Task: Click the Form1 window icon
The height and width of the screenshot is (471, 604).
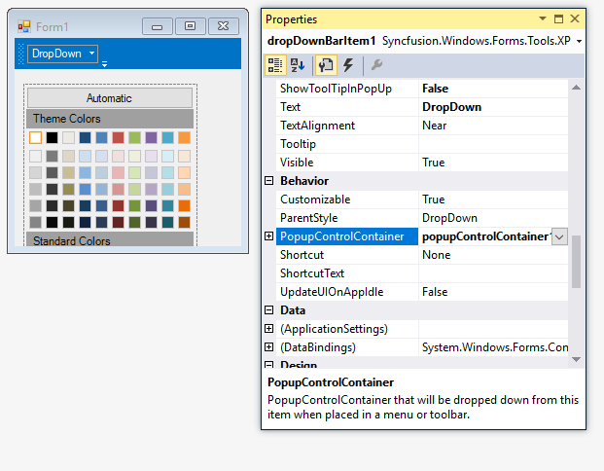Action: coord(24,26)
